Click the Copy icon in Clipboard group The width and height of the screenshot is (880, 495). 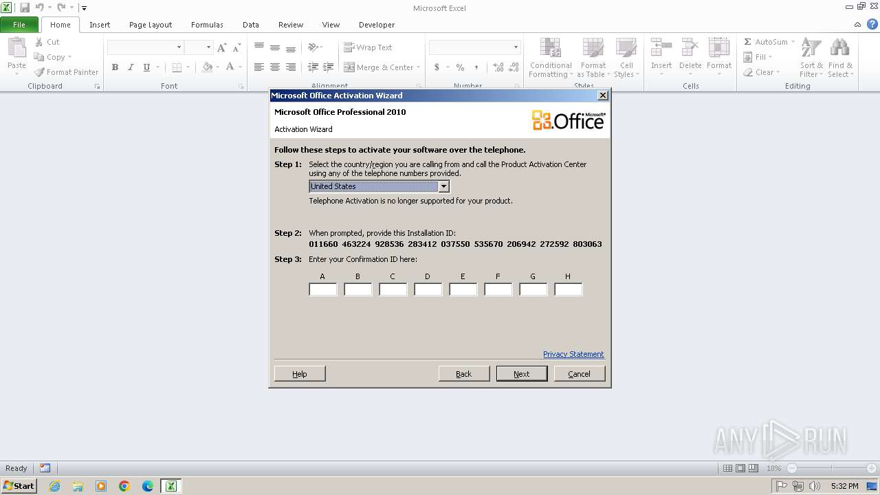[39, 57]
